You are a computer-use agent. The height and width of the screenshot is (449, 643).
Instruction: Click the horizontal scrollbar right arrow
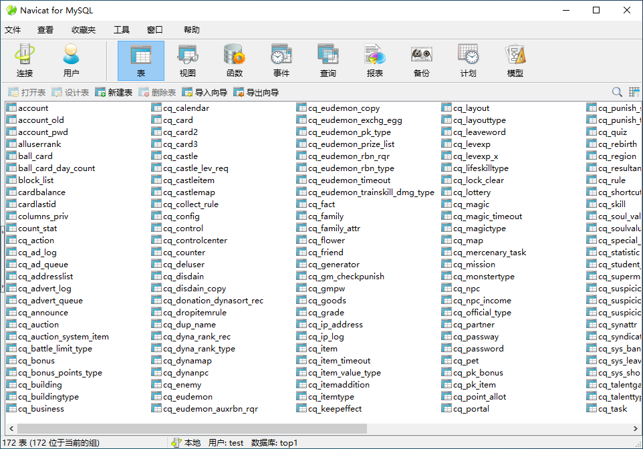pos(635,428)
